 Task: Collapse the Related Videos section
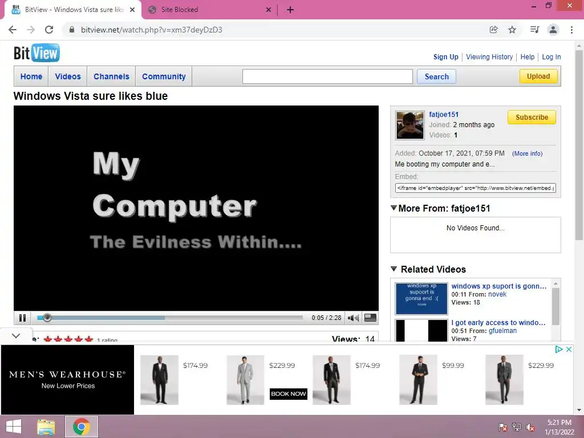pyautogui.click(x=394, y=269)
